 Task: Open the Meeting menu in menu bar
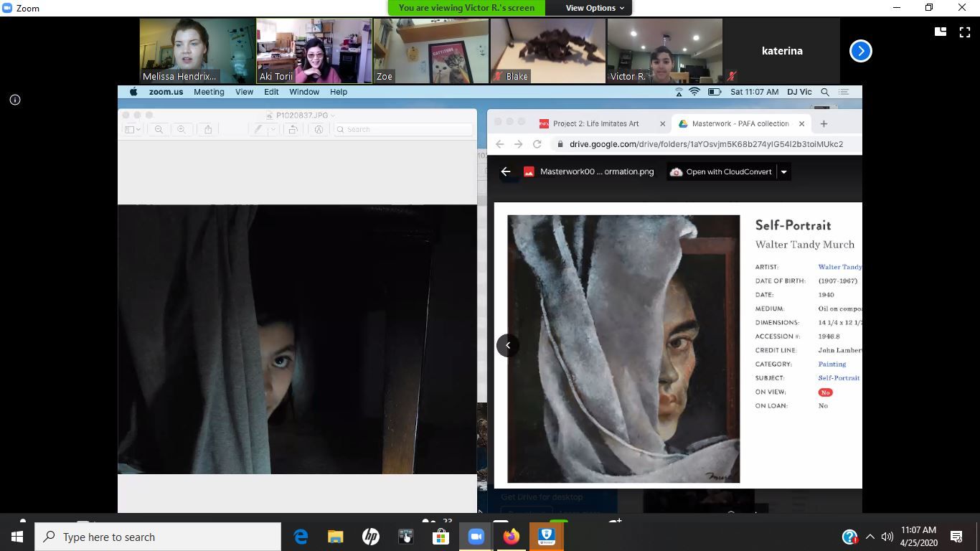pos(209,92)
